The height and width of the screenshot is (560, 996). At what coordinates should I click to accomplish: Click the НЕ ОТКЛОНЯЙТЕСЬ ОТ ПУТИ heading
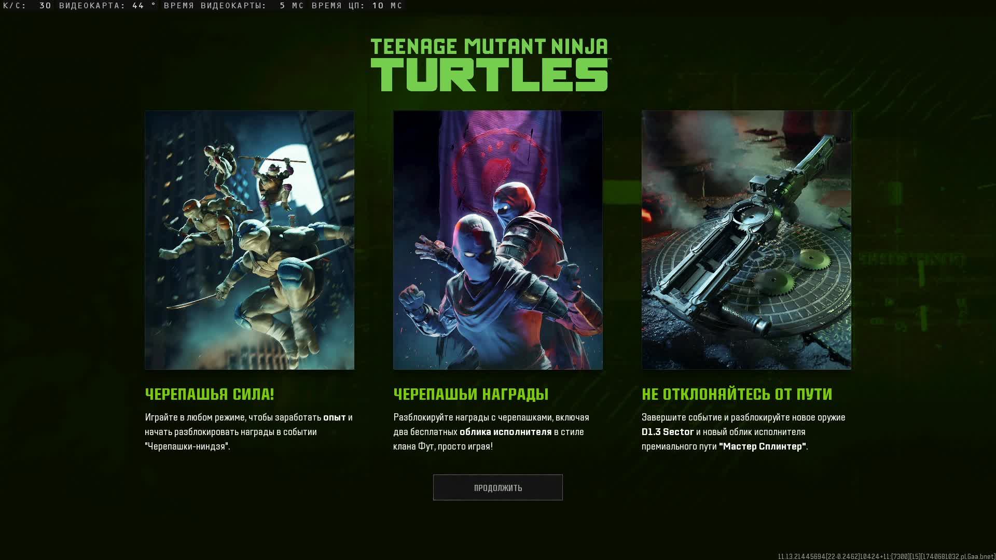pyautogui.click(x=737, y=394)
